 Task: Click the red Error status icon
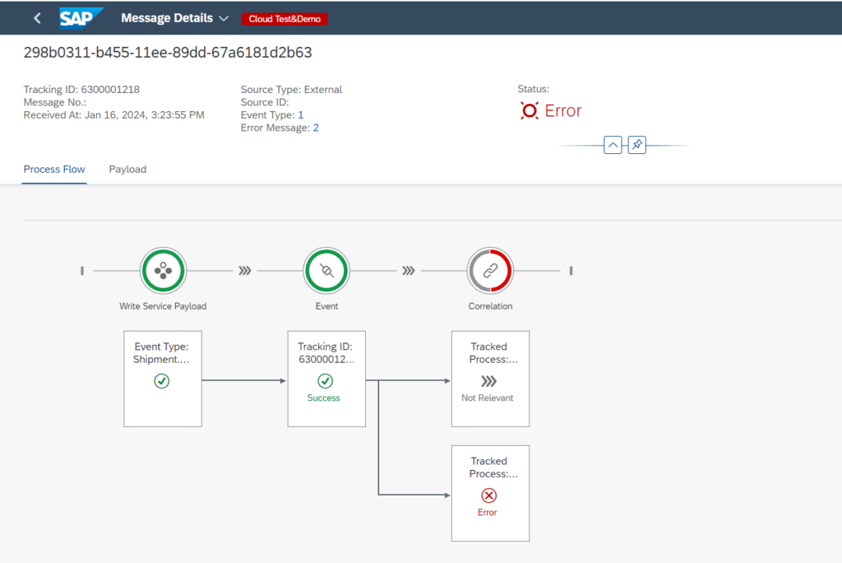530,111
